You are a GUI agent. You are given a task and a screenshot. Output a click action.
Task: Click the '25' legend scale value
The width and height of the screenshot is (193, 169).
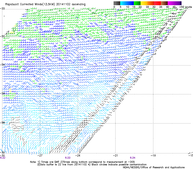[x=147, y=7]
